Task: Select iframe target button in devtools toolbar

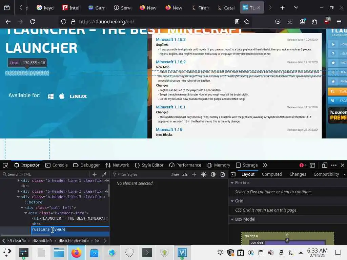Action: pos(312,165)
